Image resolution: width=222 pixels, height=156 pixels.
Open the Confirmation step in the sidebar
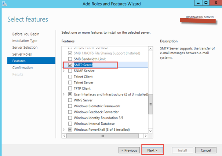point(22,68)
